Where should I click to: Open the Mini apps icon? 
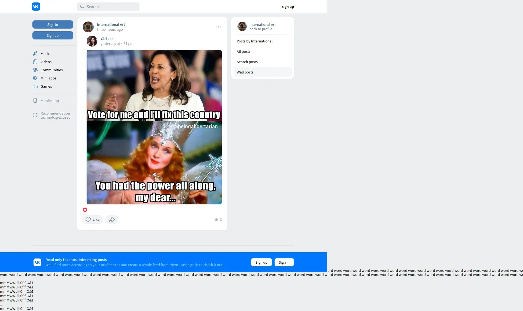(35, 78)
